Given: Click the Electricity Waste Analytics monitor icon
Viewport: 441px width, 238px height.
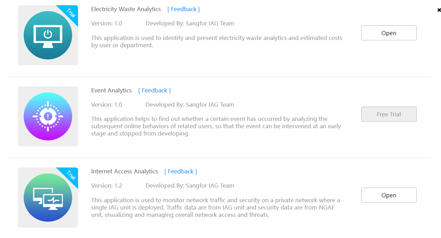Looking at the screenshot, I should (x=48, y=35).
